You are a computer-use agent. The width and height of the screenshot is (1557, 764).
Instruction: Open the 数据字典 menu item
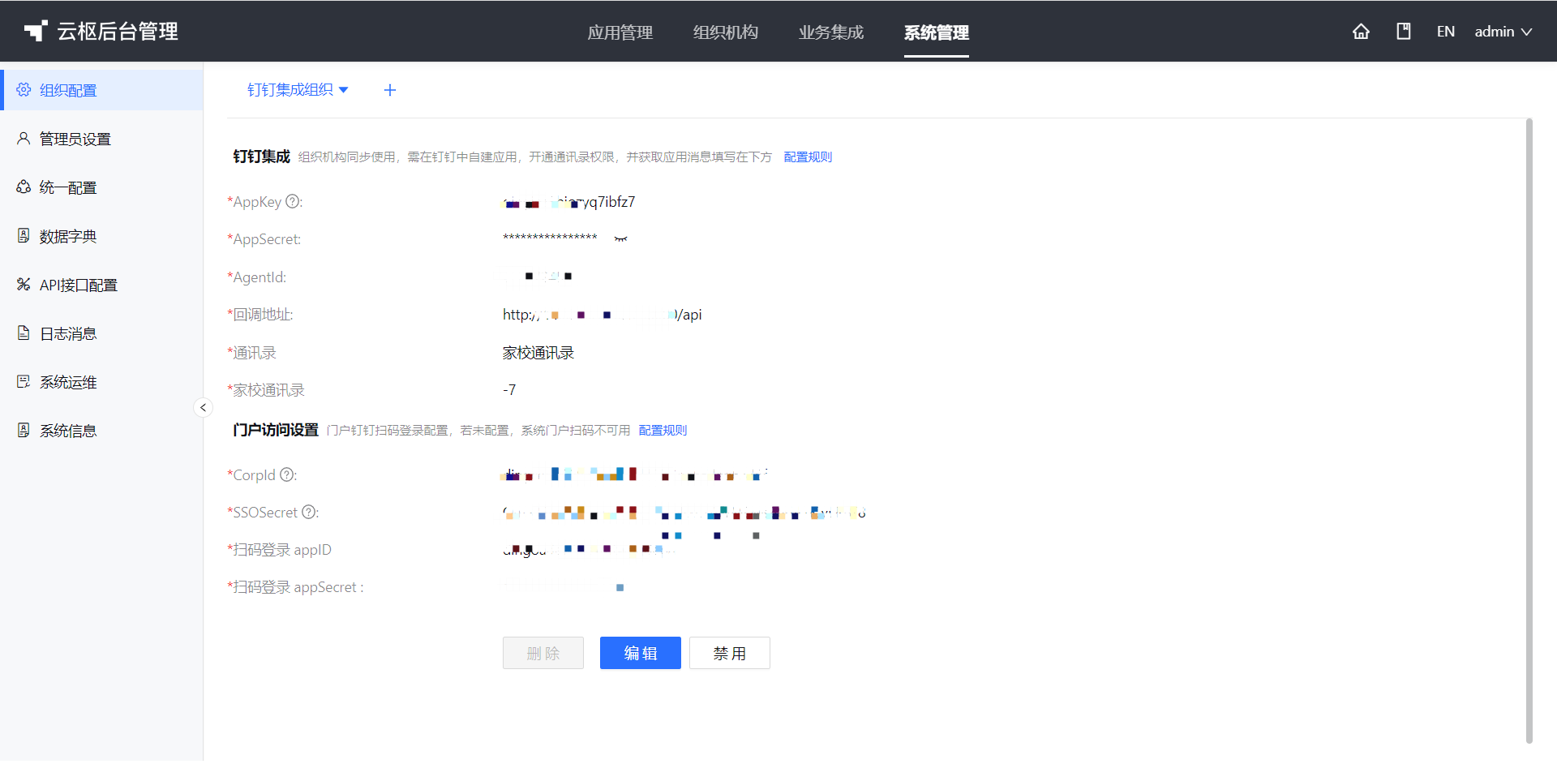(x=101, y=236)
